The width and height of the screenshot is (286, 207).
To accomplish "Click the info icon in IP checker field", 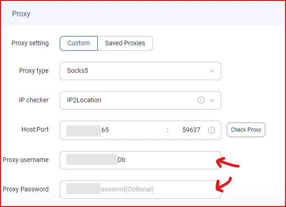I will coord(201,100).
